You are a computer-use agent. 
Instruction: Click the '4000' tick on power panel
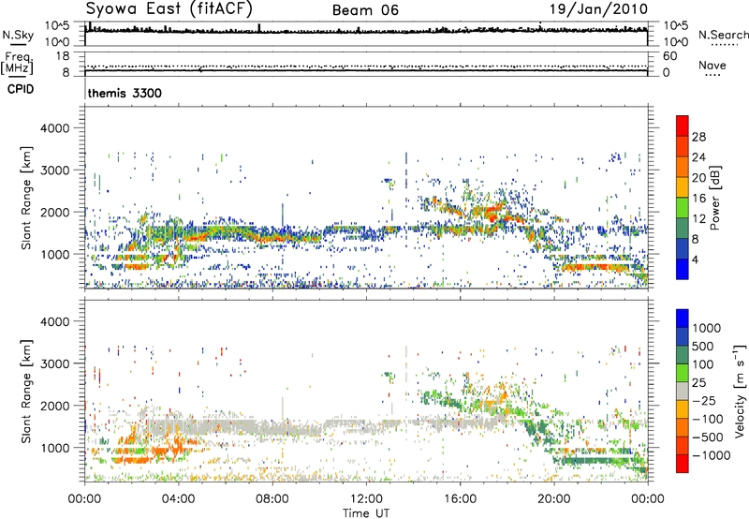click(x=54, y=128)
